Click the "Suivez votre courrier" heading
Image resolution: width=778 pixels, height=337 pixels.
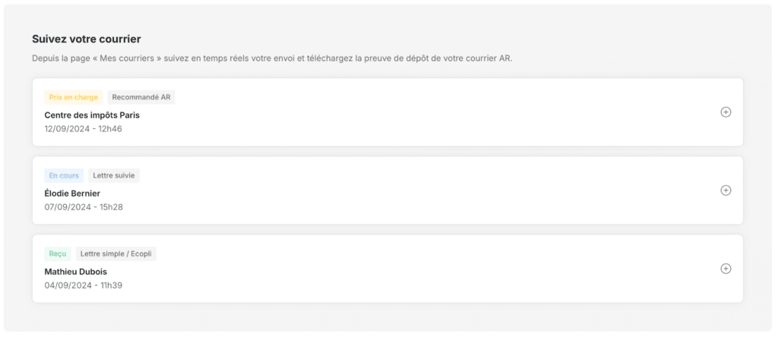(x=87, y=39)
